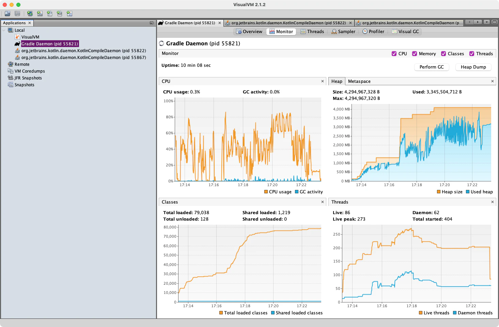Open the Profiler tab

point(373,31)
